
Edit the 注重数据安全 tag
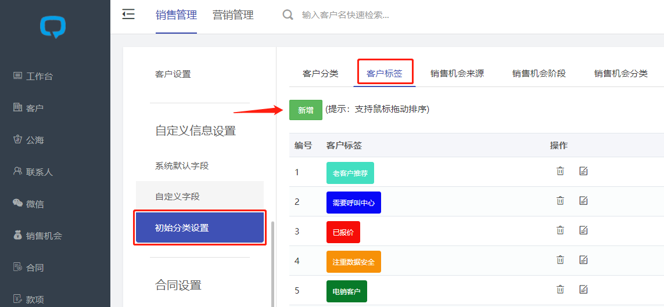583,259
